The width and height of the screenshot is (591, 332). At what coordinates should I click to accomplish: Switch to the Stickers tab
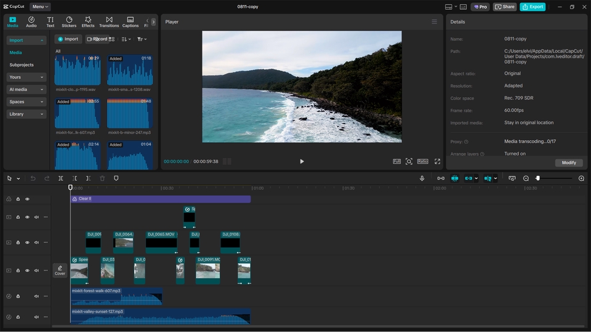69,22
